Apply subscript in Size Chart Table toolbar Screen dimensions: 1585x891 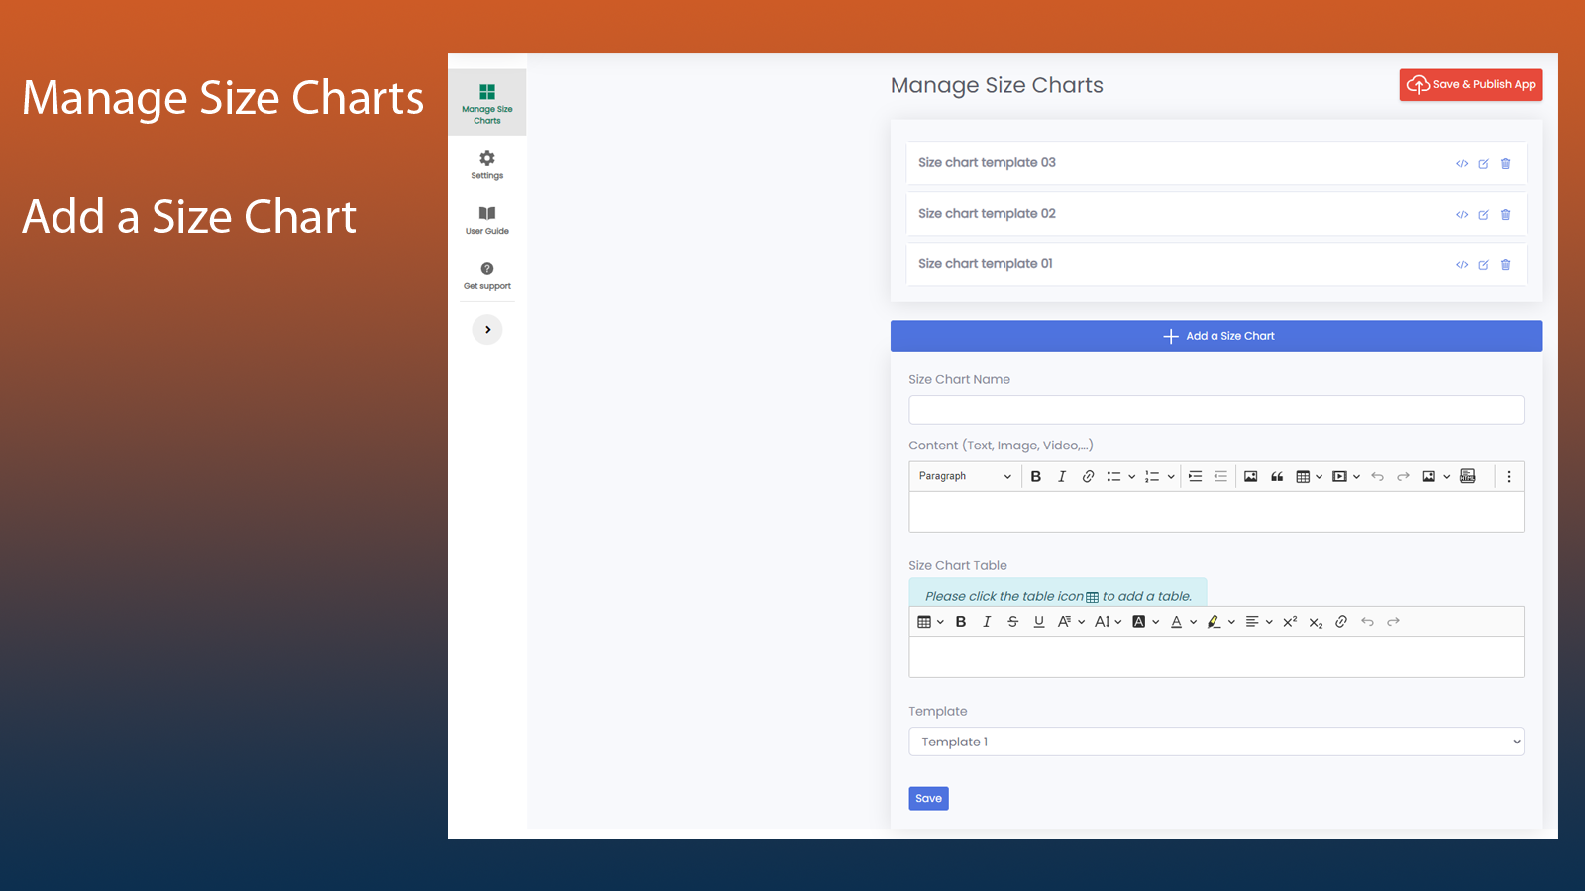click(1316, 622)
